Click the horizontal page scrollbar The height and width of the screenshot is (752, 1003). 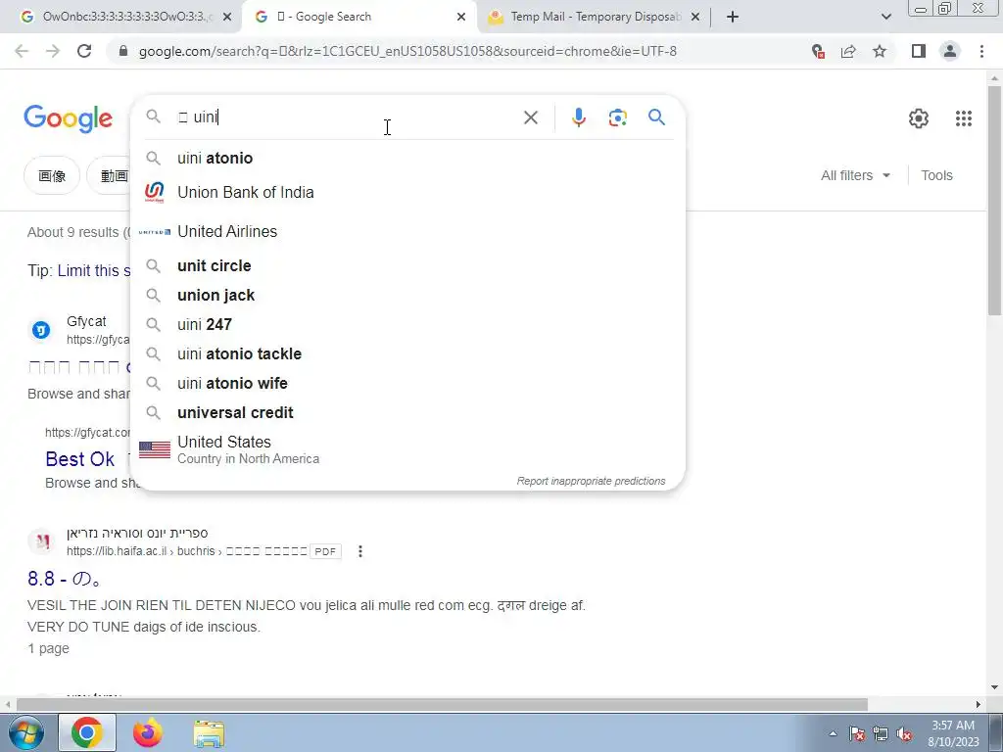pyautogui.click(x=442, y=704)
